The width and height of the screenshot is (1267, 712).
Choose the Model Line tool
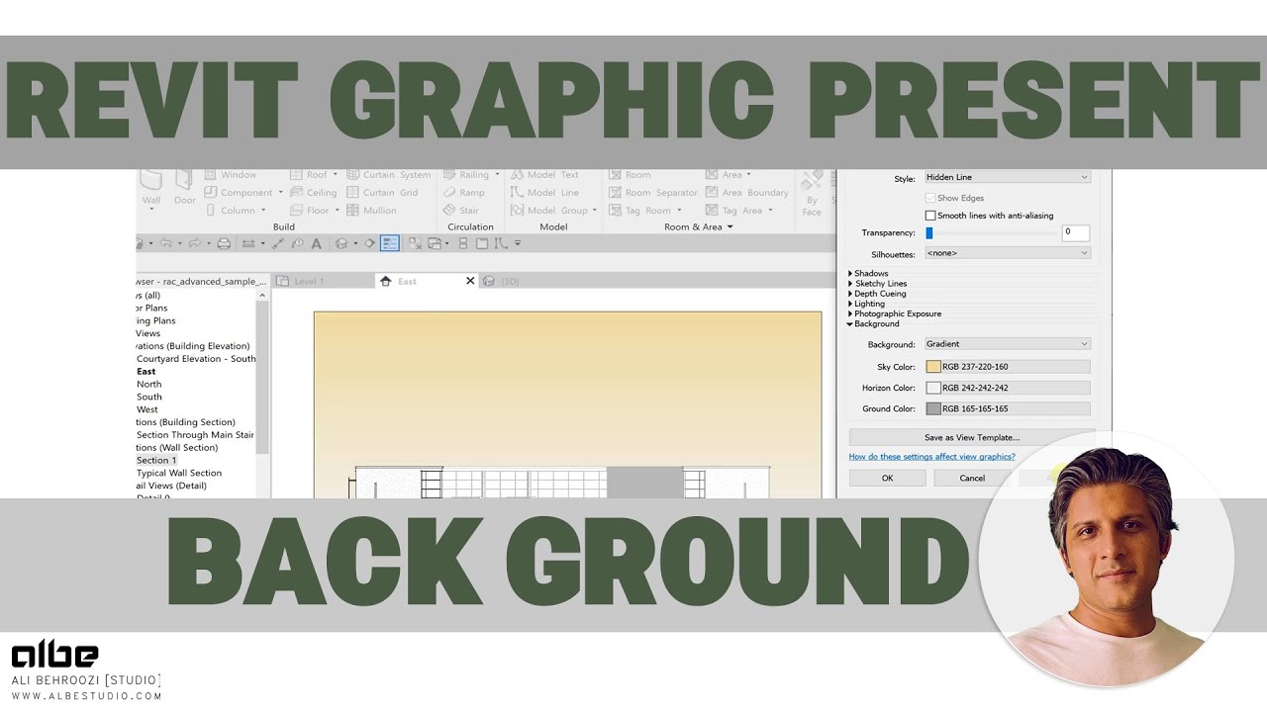click(544, 193)
